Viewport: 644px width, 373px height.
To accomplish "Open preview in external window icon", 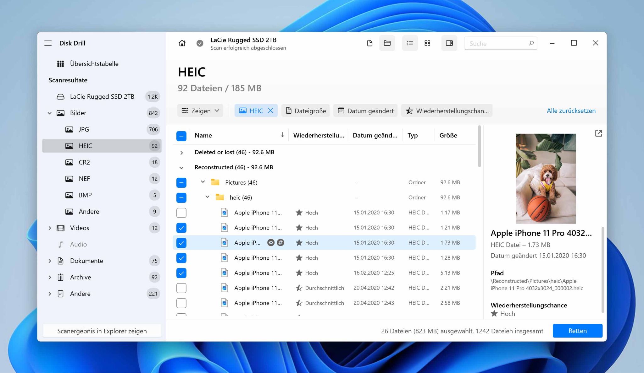I will coord(599,133).
